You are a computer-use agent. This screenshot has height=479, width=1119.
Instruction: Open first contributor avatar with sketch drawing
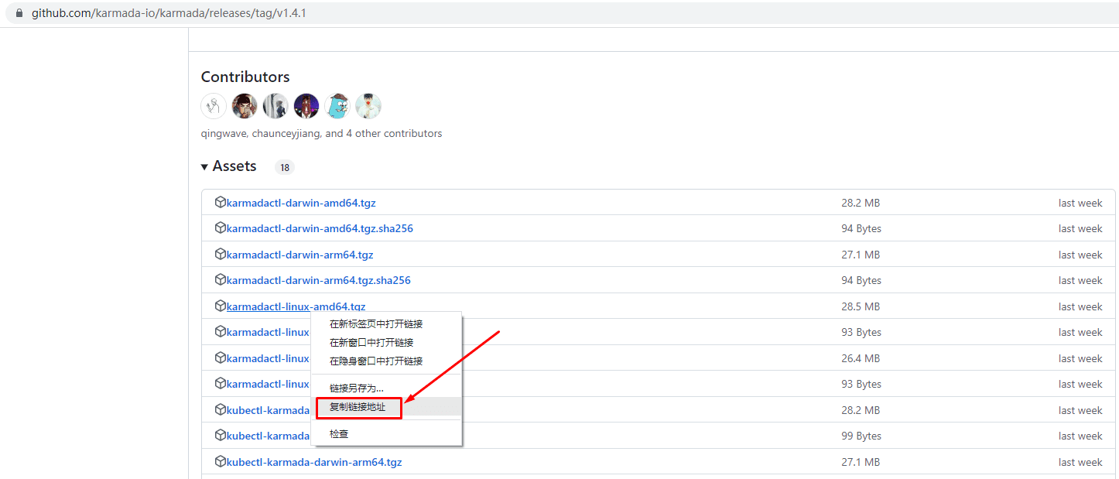tap(214, 106)
